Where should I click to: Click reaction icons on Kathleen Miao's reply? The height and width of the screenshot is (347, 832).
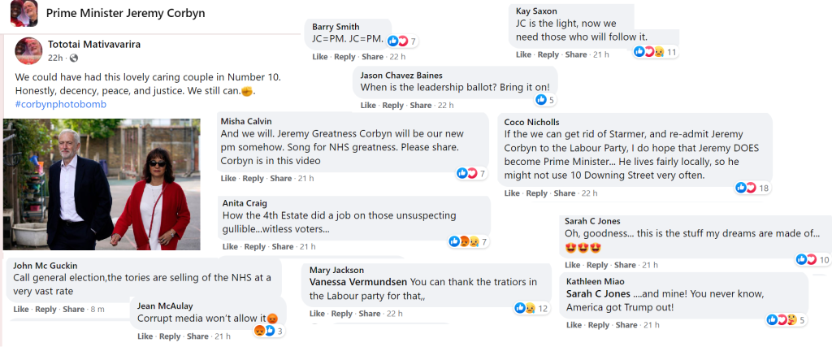point(782,320)
